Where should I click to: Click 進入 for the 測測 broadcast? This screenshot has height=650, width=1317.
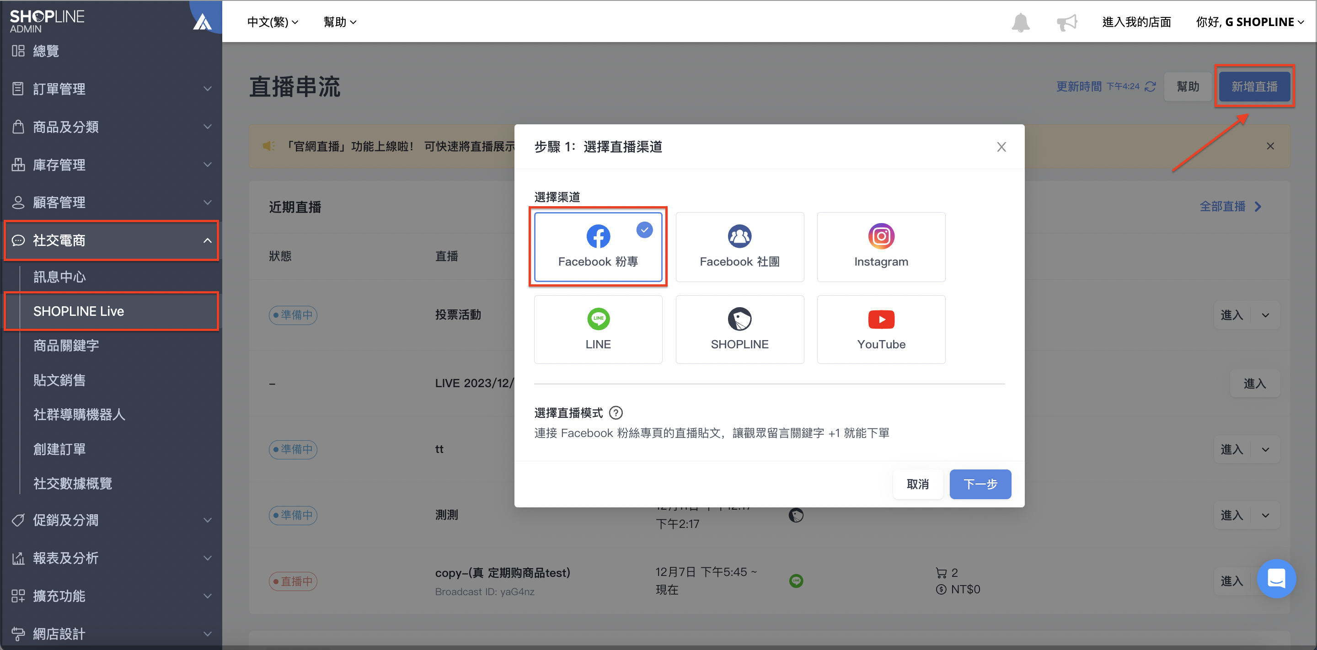tap(1231, 515)
